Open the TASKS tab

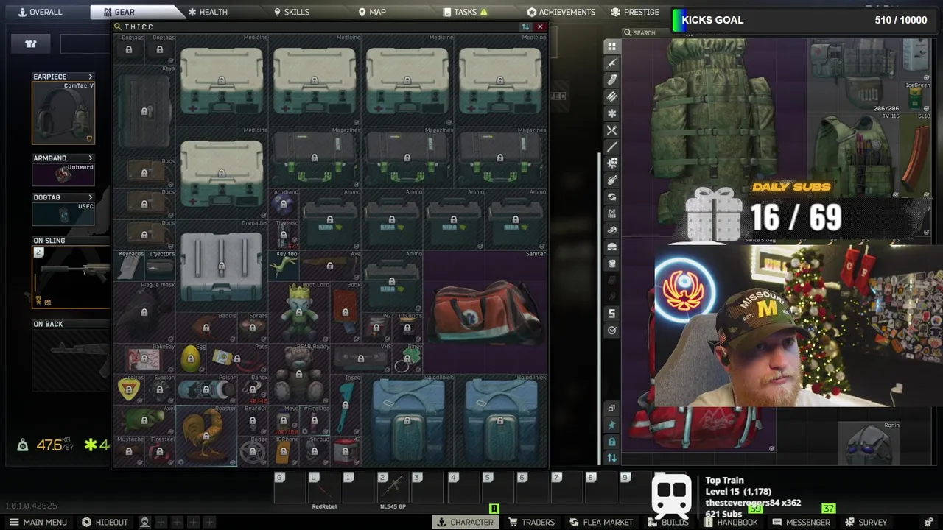(465, 12)
